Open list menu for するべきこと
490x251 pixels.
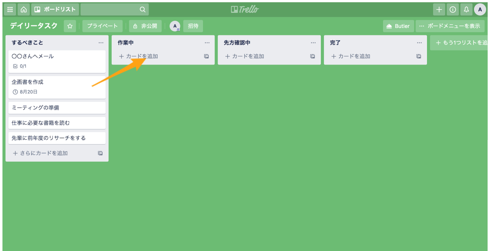click(101, 43)
